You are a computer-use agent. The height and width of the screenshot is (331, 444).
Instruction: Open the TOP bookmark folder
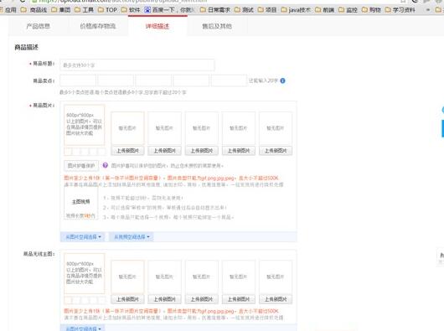pos(107,10)
